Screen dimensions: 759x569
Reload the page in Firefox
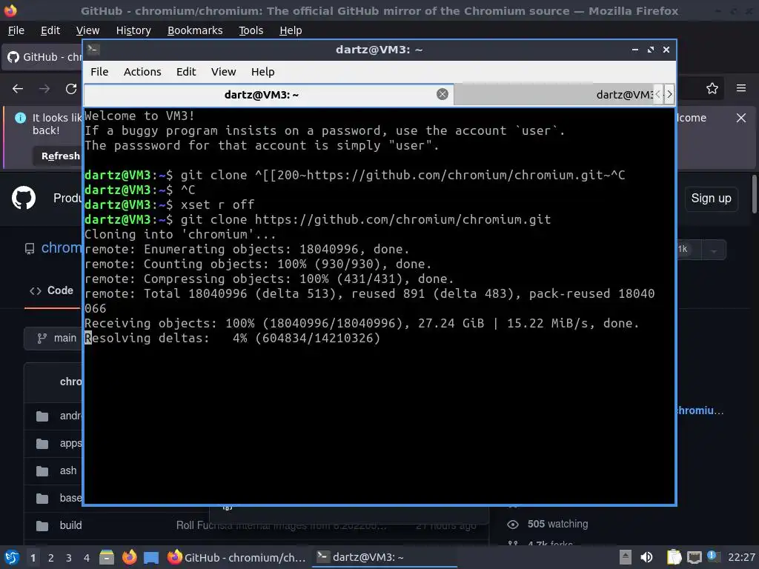[71, 89]
